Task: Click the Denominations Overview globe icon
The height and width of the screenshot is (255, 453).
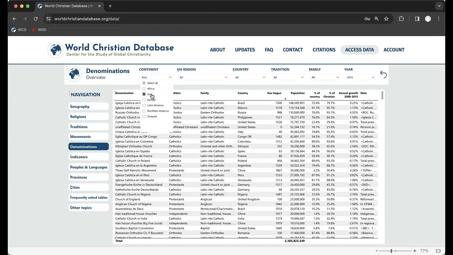Action: pos(74,74)
